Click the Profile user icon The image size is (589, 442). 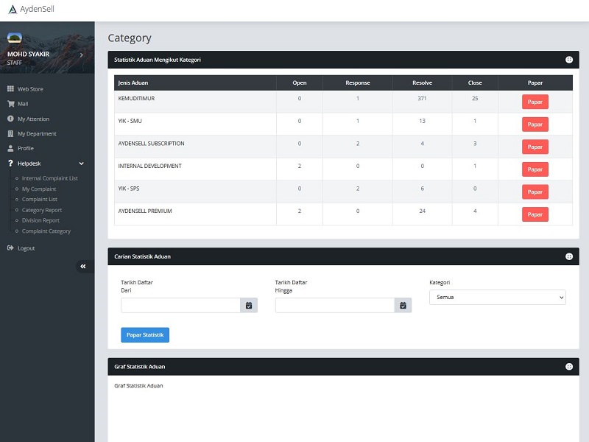(11, 148)
